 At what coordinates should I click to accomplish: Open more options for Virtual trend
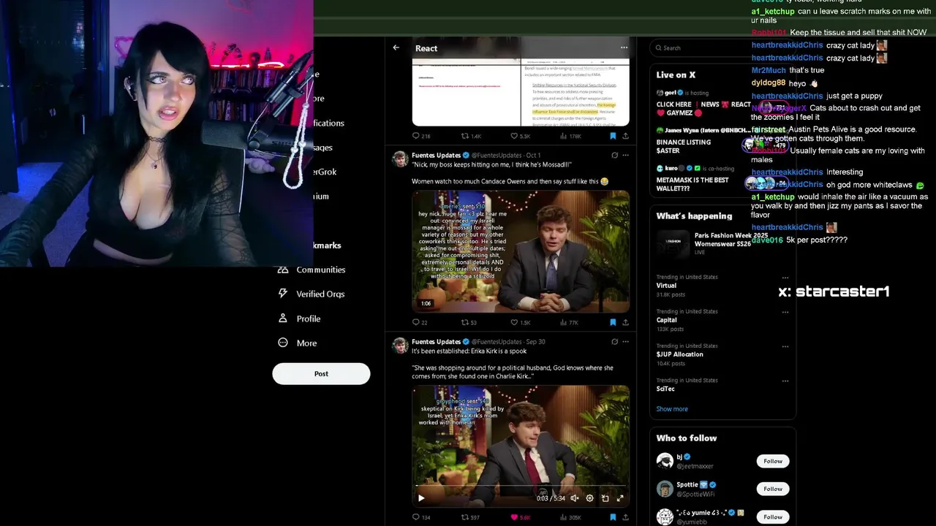pos(785,278)
